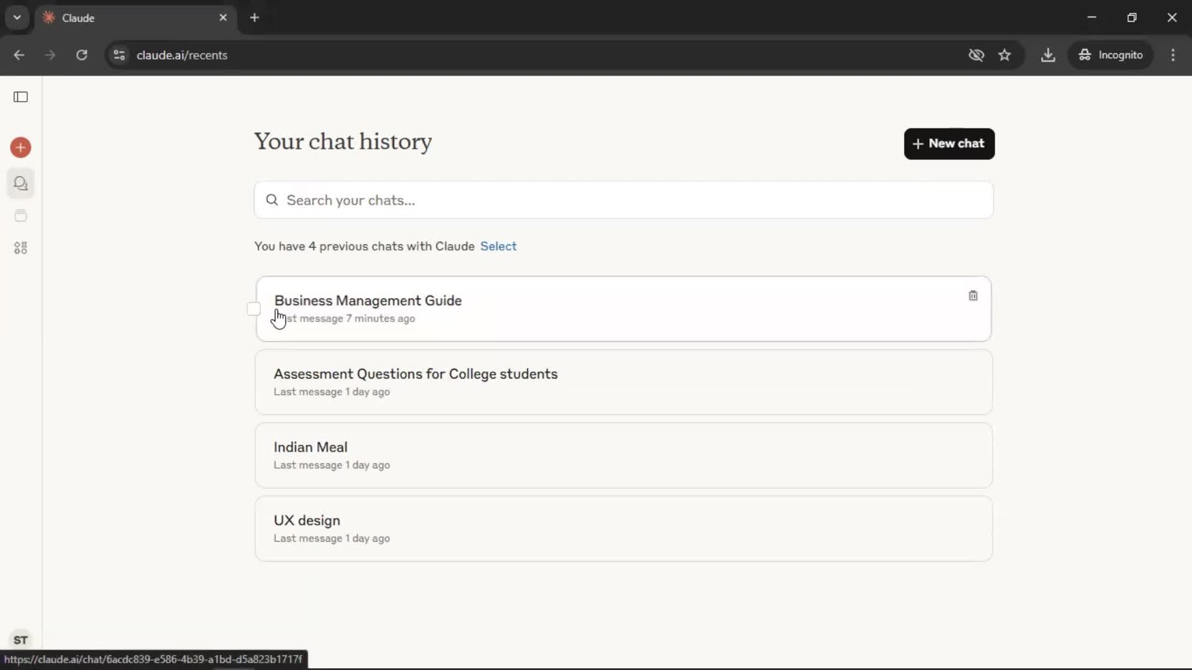This screenshot has height=670, width=1192.
Task: Open the ST user profile avatar
Action: pyautogui.click(x=20, y=640)
